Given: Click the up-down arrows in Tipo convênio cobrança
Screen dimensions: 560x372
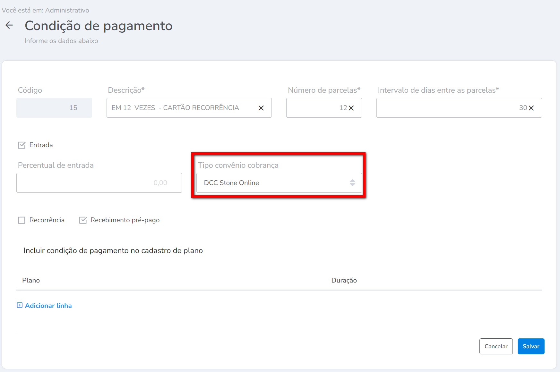Looking at the screenshot, I should [352, 183].
